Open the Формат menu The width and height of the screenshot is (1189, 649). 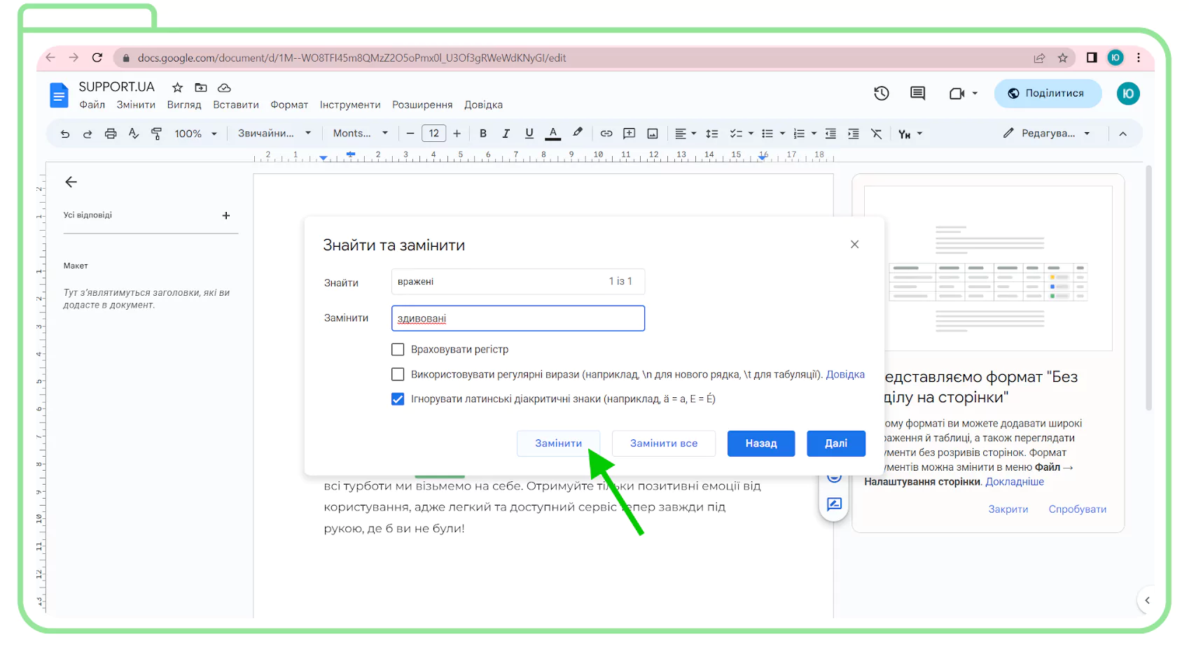[x=289, y=105]
